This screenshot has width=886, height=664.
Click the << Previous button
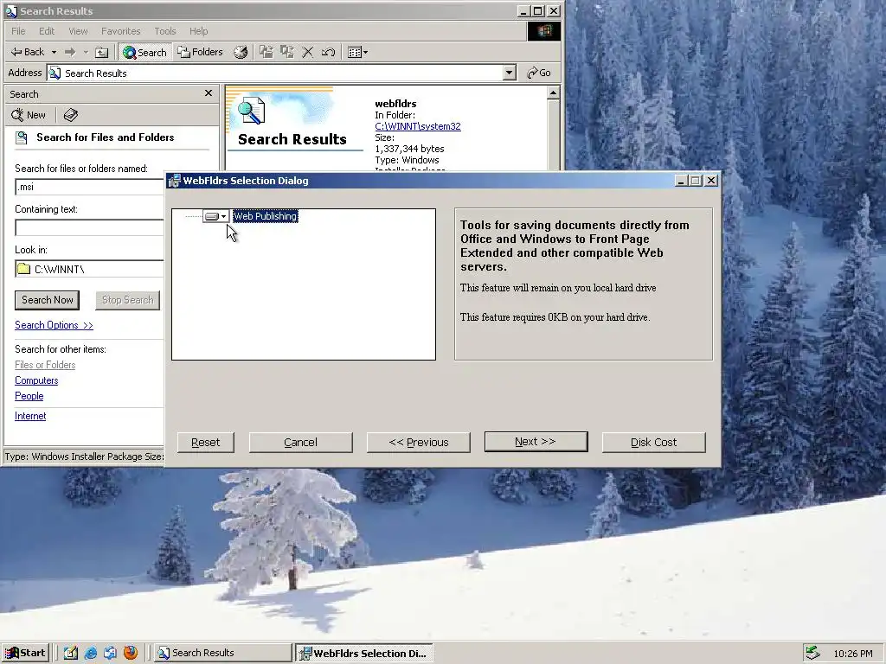(419, 442)
